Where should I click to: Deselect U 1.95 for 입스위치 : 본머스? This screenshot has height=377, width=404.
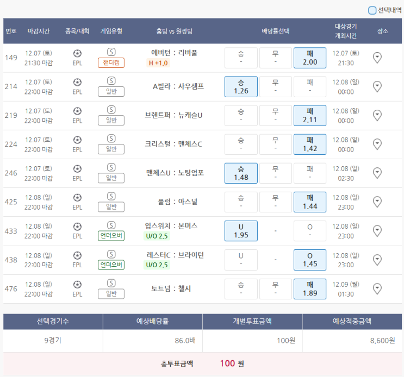pyautogui.click(x=241, y=231)
